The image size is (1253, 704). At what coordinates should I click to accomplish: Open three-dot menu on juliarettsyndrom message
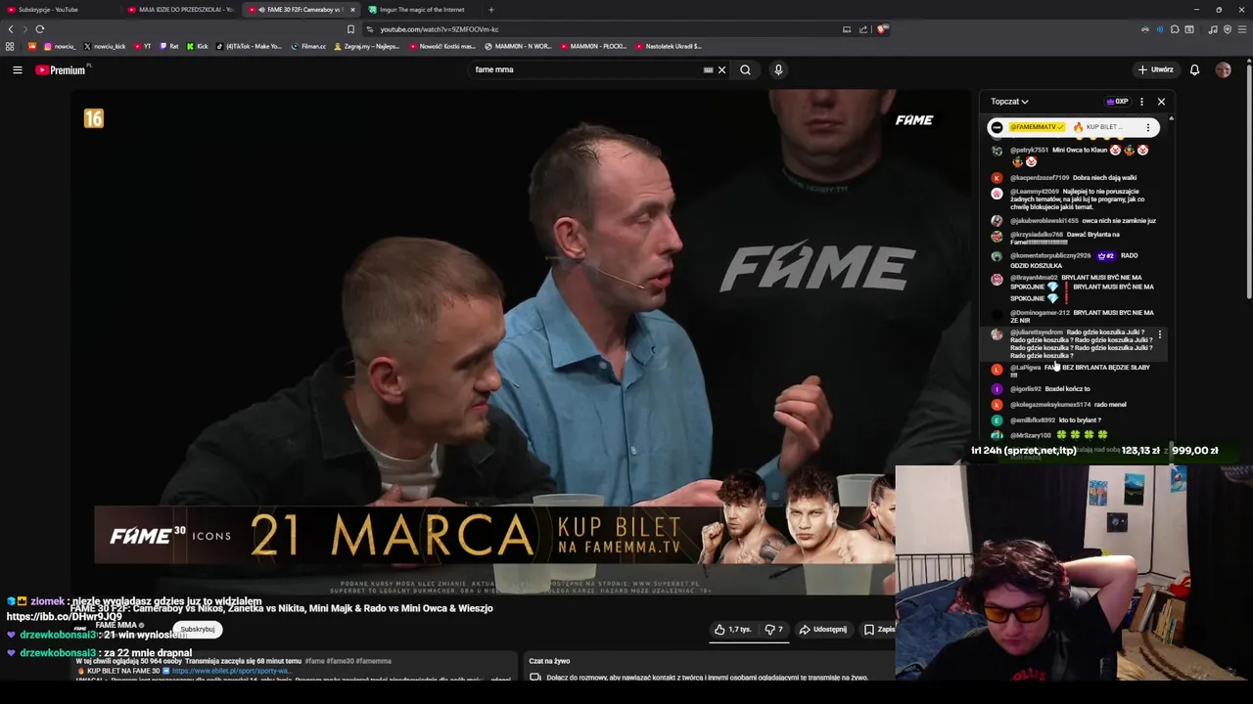[x=1160, y=334]
